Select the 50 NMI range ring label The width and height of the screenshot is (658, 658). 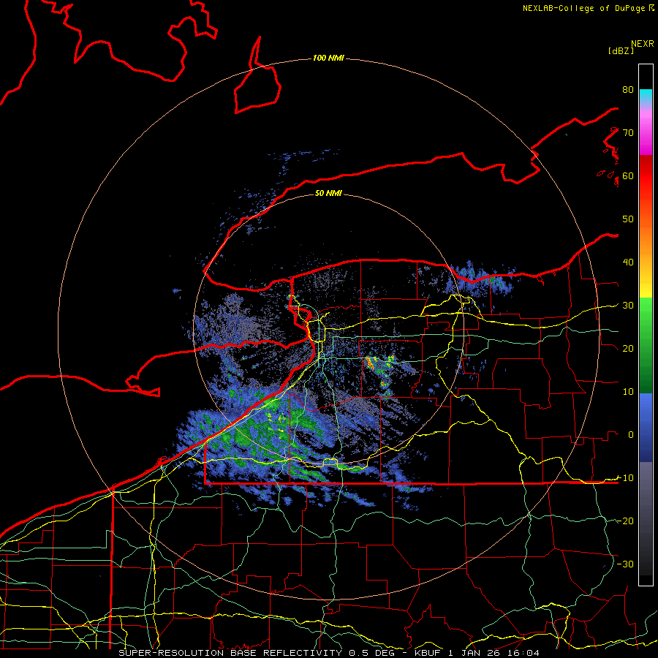tap(328, 193)
